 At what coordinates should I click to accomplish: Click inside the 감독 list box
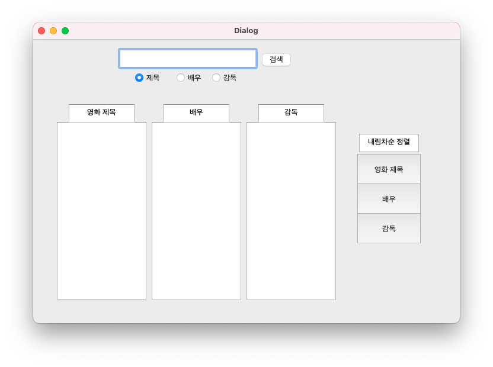291,211
